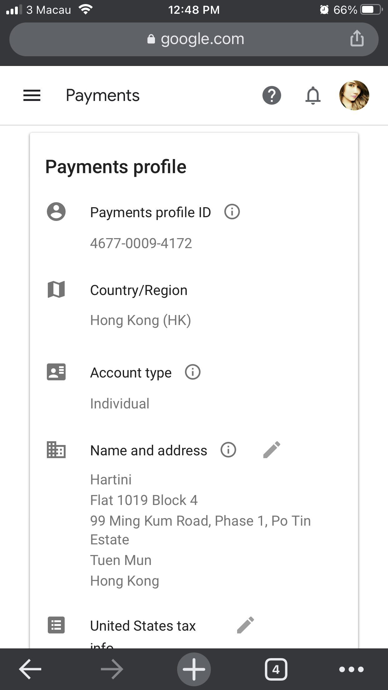Open the browser three-dot menu
The image size is (388, 690).
[351, 669]
